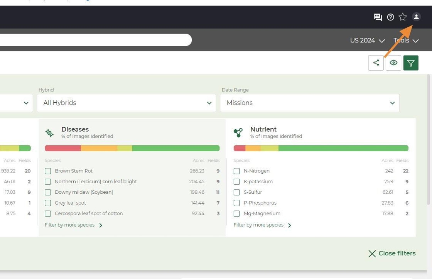Viewport: 432px width, 279px height.
Task: Click acres value 939.22 in left panel
Action: point(8,171)
